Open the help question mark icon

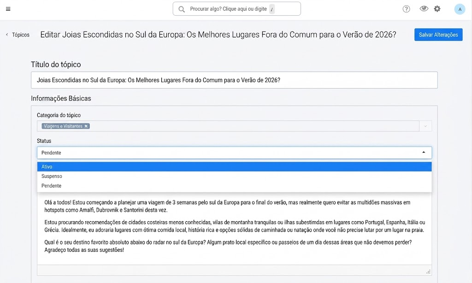coord(407,9)
